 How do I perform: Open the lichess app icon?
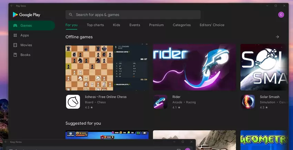coord(73,102)
